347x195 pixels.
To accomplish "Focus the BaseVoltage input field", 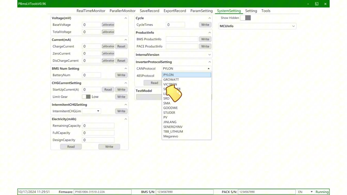I will click(x=91, y=25).
